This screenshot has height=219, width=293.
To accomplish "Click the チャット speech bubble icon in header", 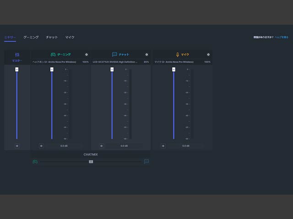I will tap(114, 54).
